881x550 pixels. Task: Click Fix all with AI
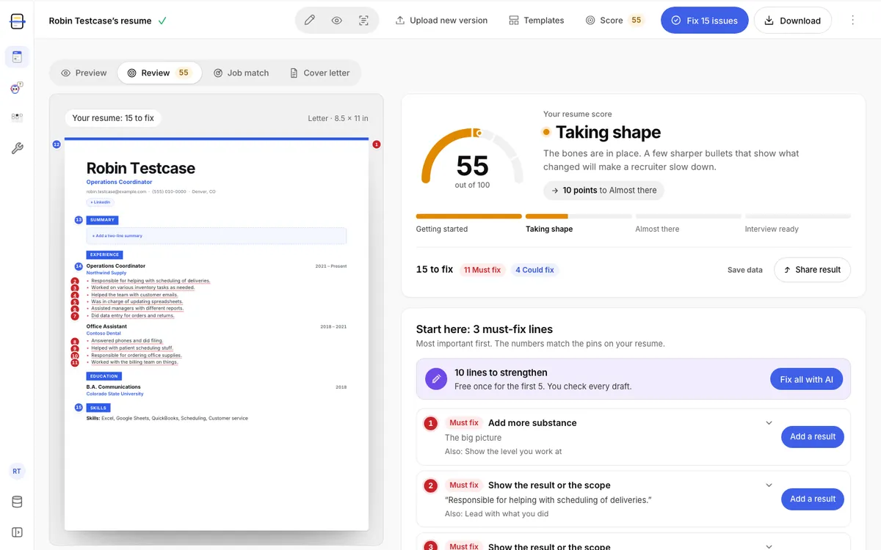(806, 379)
